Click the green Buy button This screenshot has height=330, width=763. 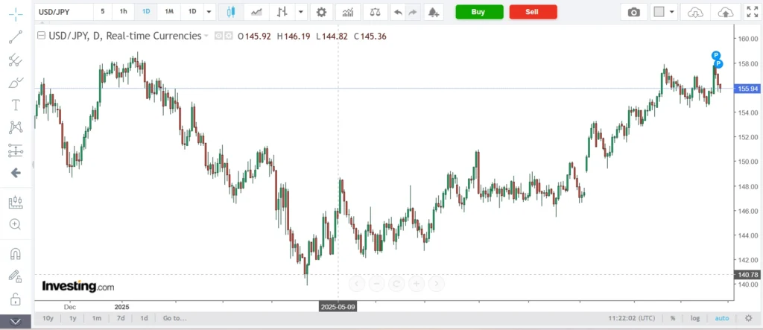479,12
